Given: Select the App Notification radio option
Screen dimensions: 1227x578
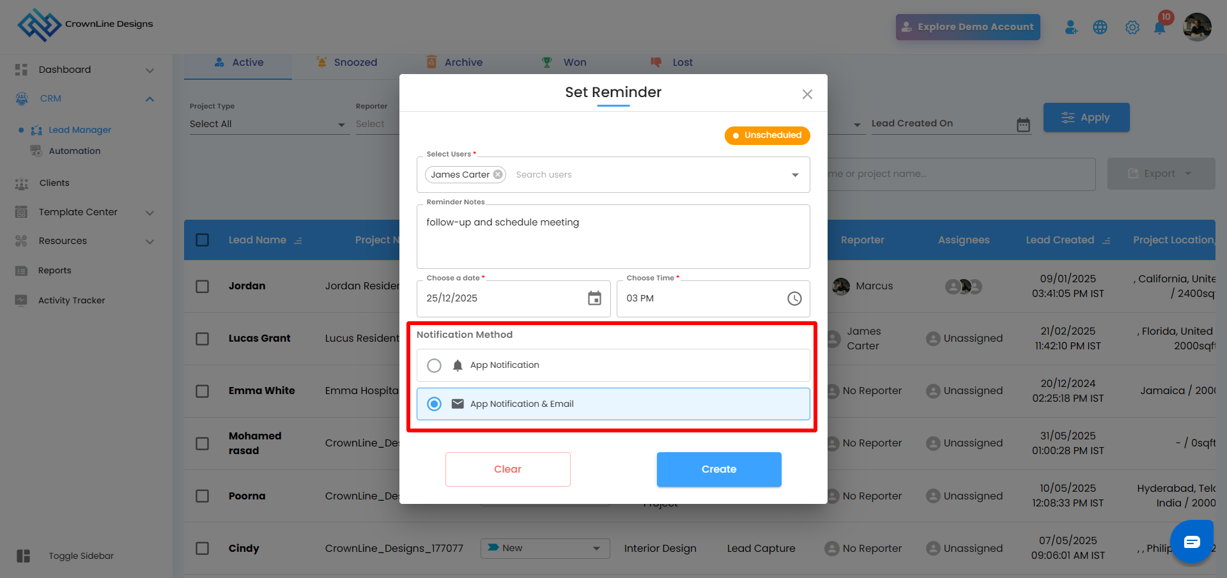Looking at the screenshot, I should point(435,365).
